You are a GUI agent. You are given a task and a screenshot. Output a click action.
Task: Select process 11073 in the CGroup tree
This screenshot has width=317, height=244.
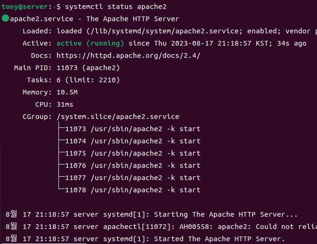click(132, 129)
